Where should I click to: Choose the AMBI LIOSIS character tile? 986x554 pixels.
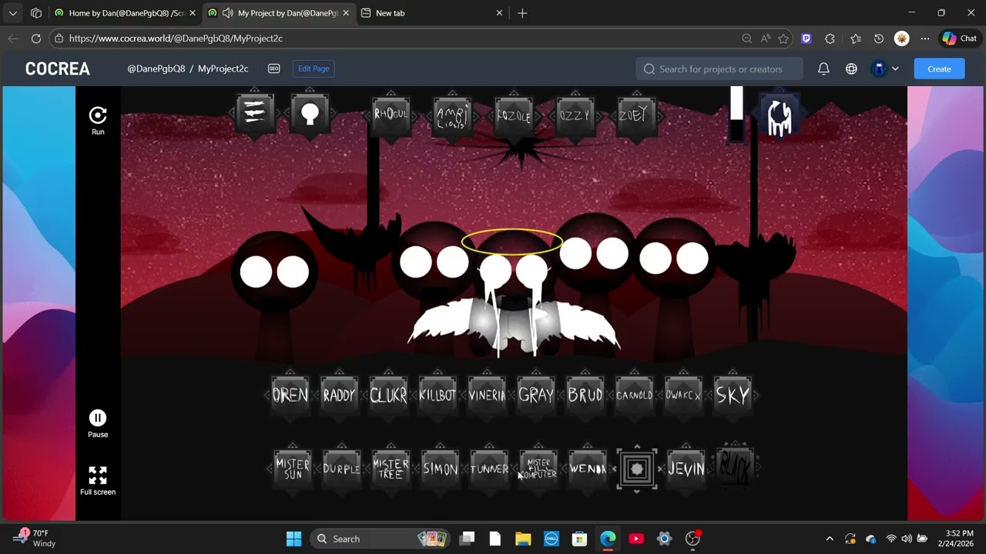[452, 115]
